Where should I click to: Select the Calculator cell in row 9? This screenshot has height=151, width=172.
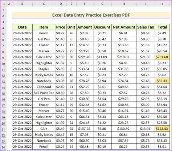pyautogui.click(x=44, y=57)
